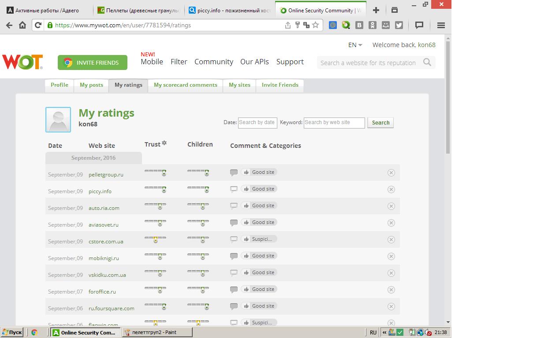Focus the Search by web site field
537x338 pixels.
coord(334,123)
